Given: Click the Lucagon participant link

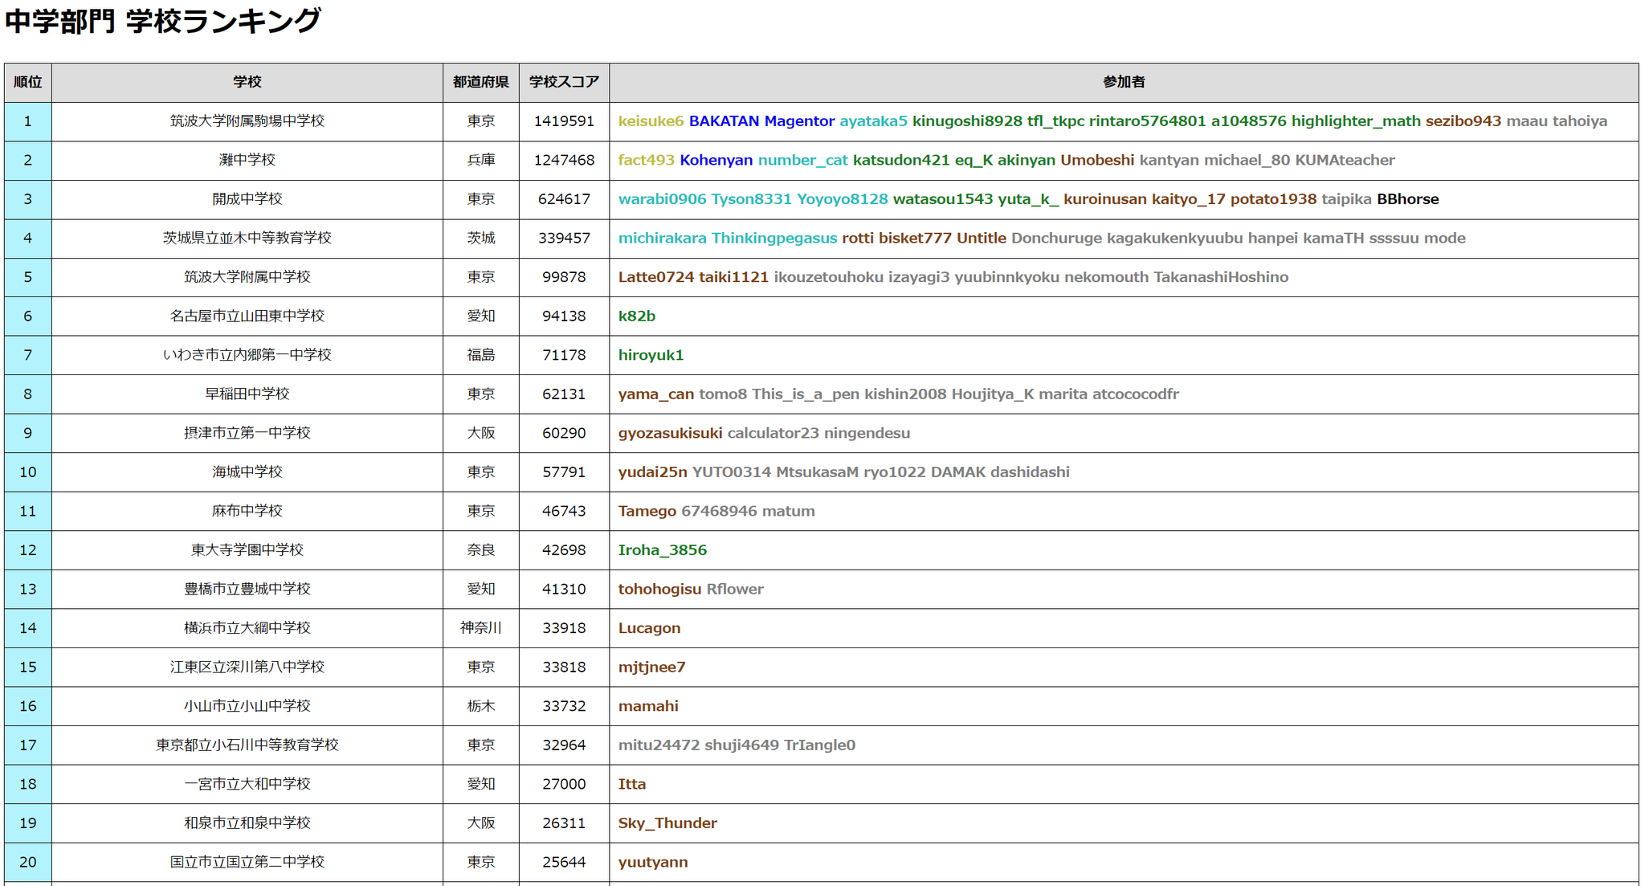Looking at the screenshot, I should click(649, 627).
